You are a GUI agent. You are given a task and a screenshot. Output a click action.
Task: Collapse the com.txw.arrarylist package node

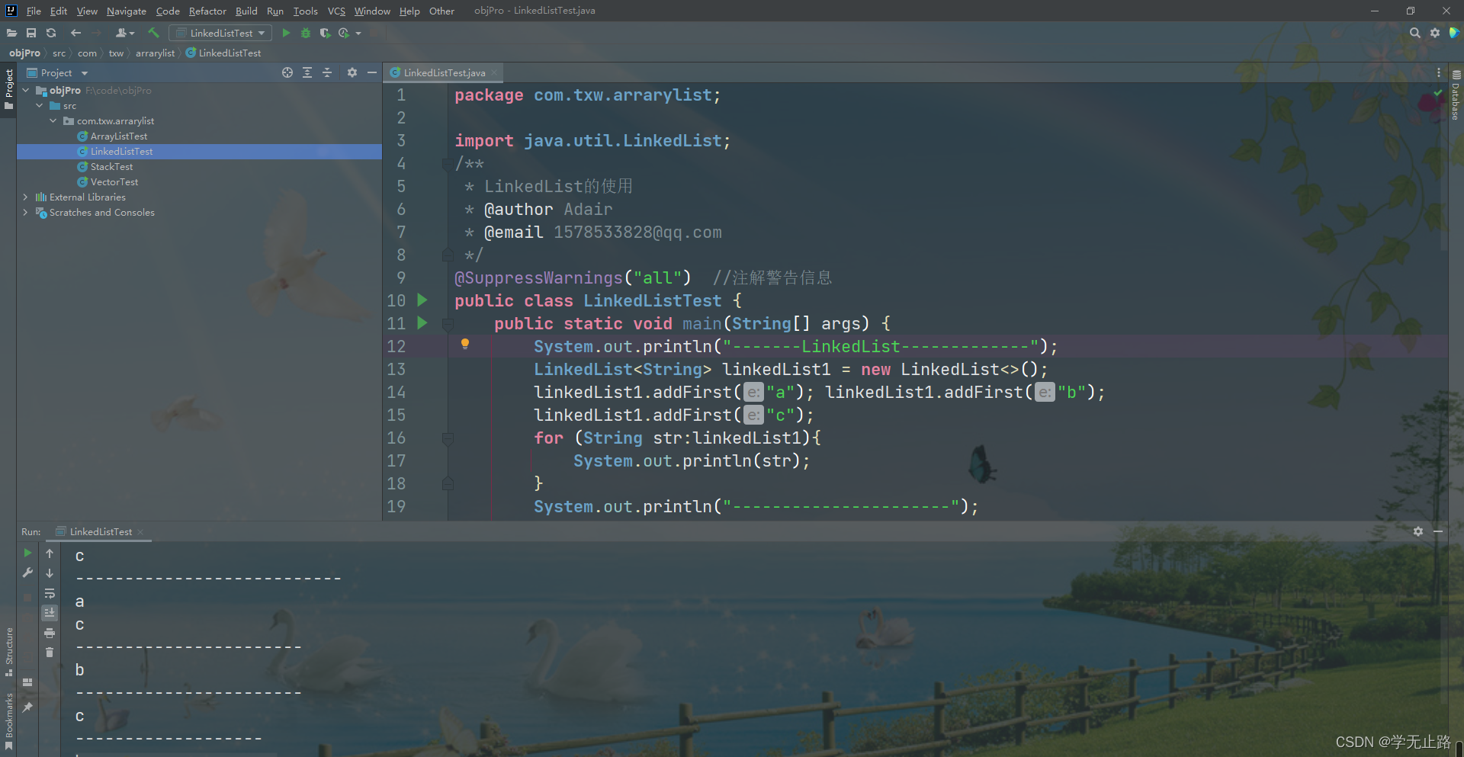(53, 120)
